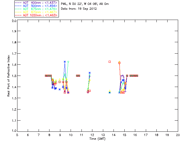The height and width of the screenshot is (146, 183).
Task: Click the PML station location text
Action: pos(85,4)
